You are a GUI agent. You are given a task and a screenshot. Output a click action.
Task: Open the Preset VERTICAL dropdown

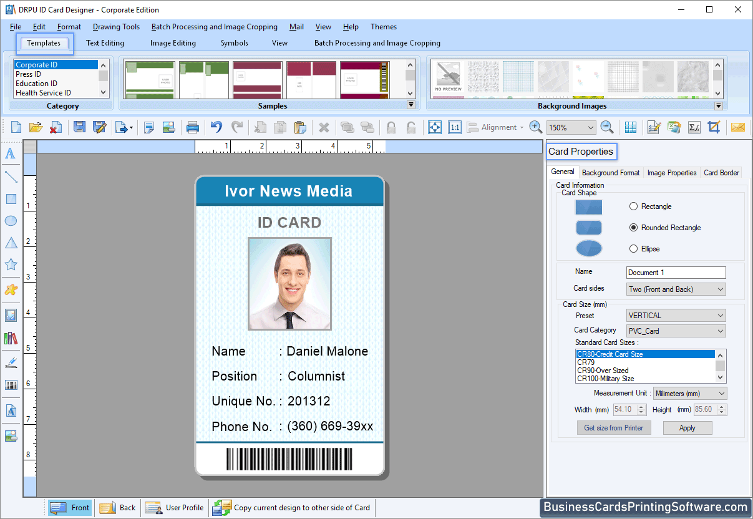pyautogui.click(x=676, y=316)
